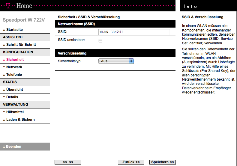
Task: Click the 'Sicherheitstyp:' label
Action: [70, 61]
